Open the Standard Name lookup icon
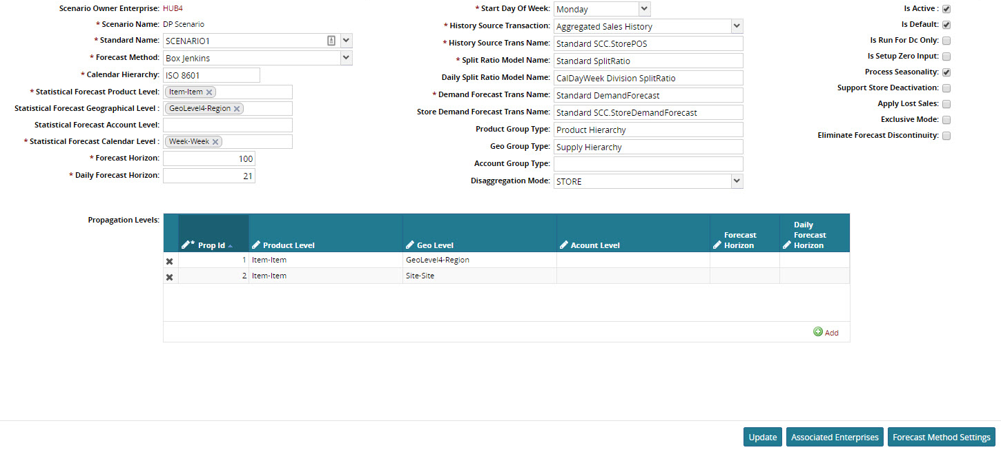Image resolution: width=1001 pixels, height=452 pixels. click(x=331, y=41)
